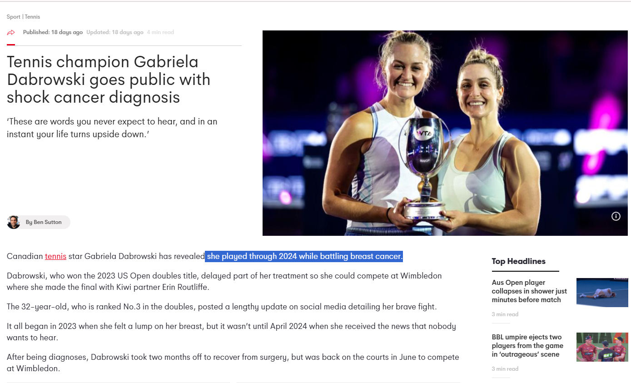Click the highlighted text about battling breast cancer
Screen dimensions: 631x383
click(304, 256)
